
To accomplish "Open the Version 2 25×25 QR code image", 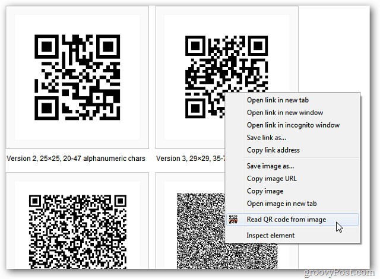I will tap(77, 77).
